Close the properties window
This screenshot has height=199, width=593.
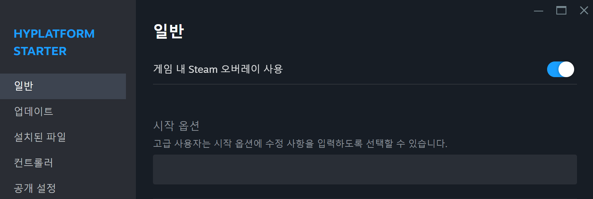click(584, 11)
